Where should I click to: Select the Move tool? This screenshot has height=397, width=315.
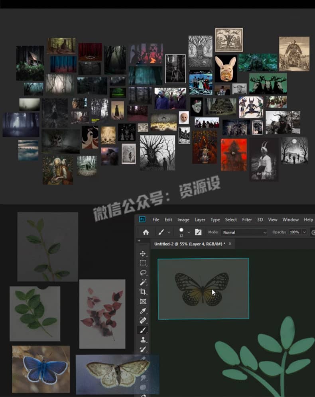(x=143, y=254)
